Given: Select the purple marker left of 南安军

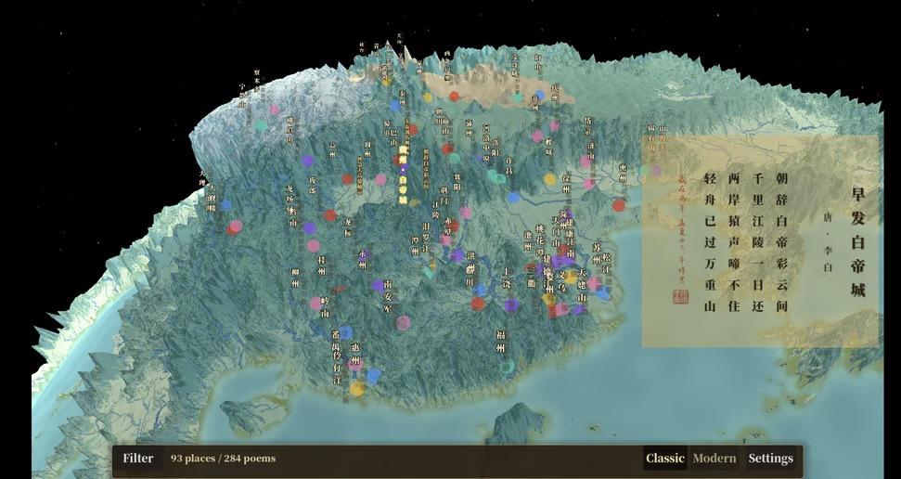Looking at the screenshot, I should point(378,285).
